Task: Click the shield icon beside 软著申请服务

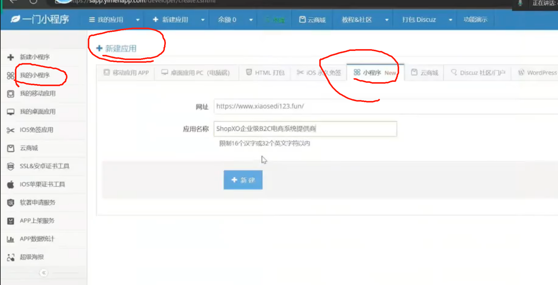Action: (x=11, y=203)
